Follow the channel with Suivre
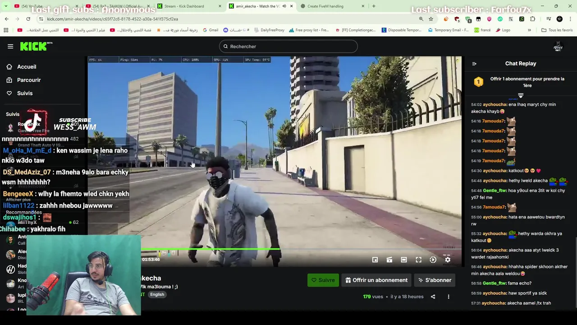The image size is (577, 325). (x=323, y=280)
